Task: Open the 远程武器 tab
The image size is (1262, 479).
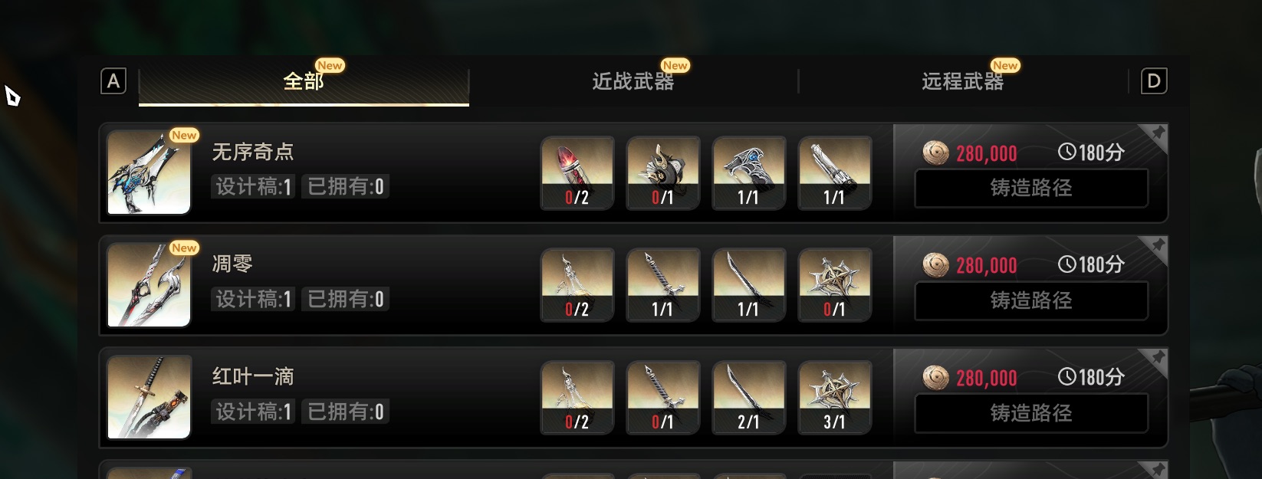Action: (x=963, y=81)
